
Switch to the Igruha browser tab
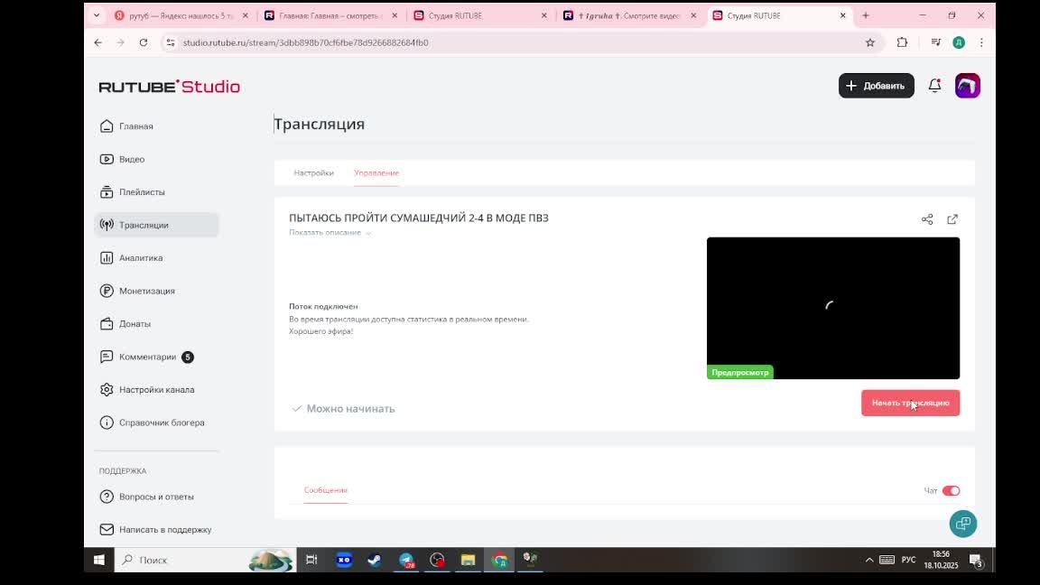coord(628,15)
